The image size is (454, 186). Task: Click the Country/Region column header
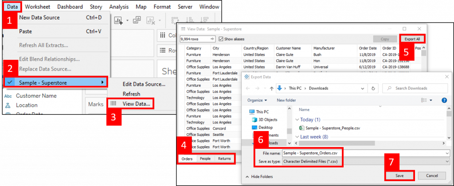pyautogui.click(x=256, y=48)
